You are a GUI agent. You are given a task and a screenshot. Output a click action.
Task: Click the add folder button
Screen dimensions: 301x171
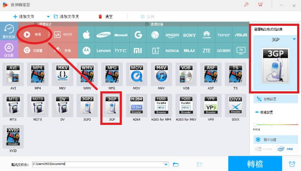click(66, 17)
